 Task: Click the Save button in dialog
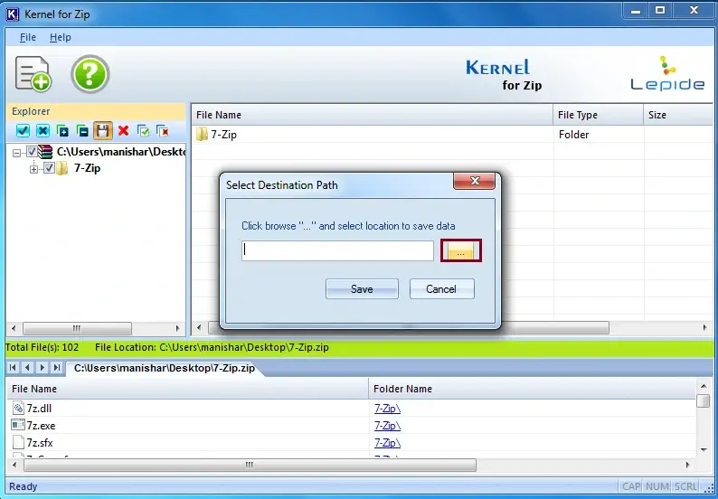[362, 289]
